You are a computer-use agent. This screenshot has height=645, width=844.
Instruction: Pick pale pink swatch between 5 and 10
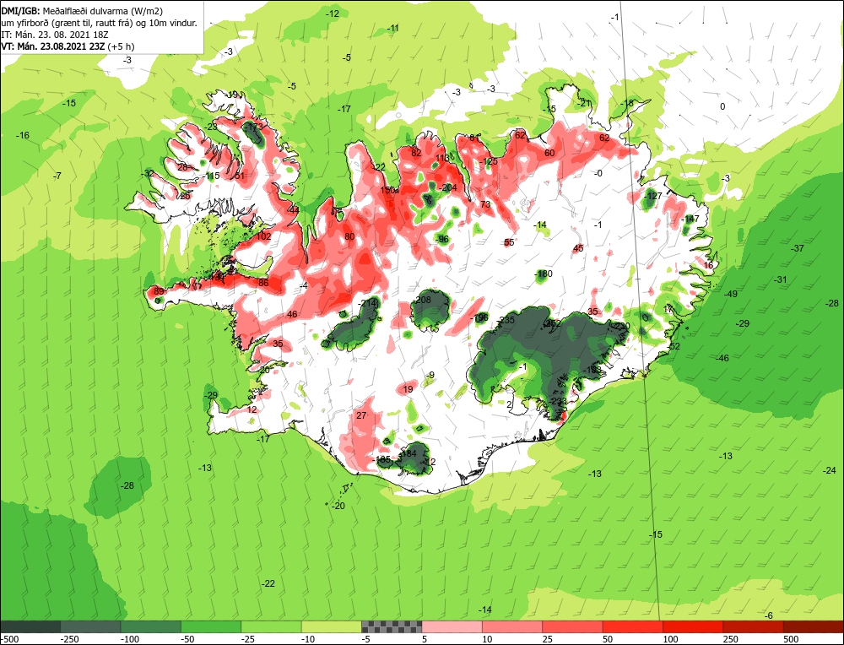pos(452,626)
